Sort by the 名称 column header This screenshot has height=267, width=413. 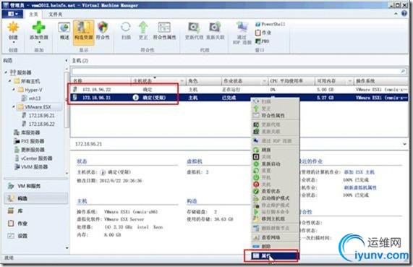coord(101,81)
